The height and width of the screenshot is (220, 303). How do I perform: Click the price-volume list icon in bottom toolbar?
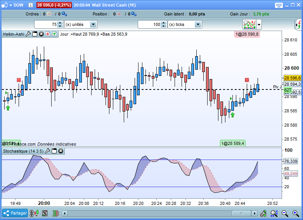tap(45, 213)
